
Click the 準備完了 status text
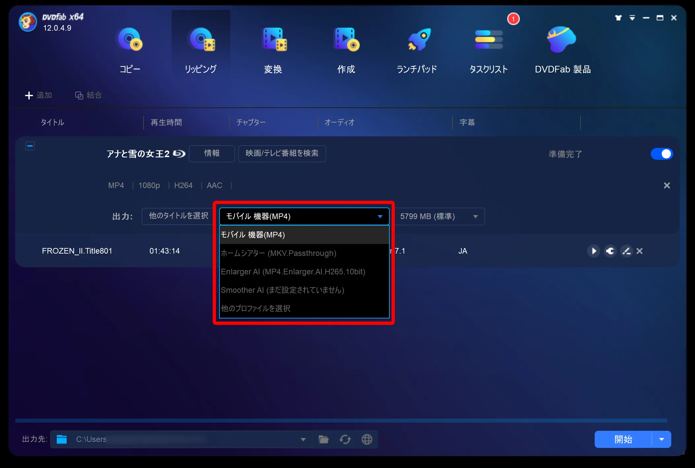point(565,154)
